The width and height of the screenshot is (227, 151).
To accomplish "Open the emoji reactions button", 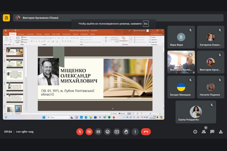I will (107, 132).
